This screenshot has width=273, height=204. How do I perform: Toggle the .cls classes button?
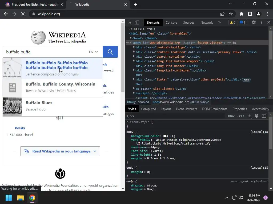(241, 116)
